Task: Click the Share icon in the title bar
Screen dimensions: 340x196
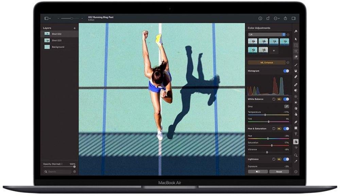Action: point(285,18)
